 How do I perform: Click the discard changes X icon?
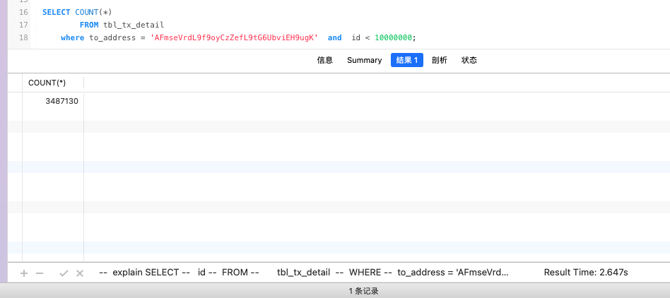80,273
